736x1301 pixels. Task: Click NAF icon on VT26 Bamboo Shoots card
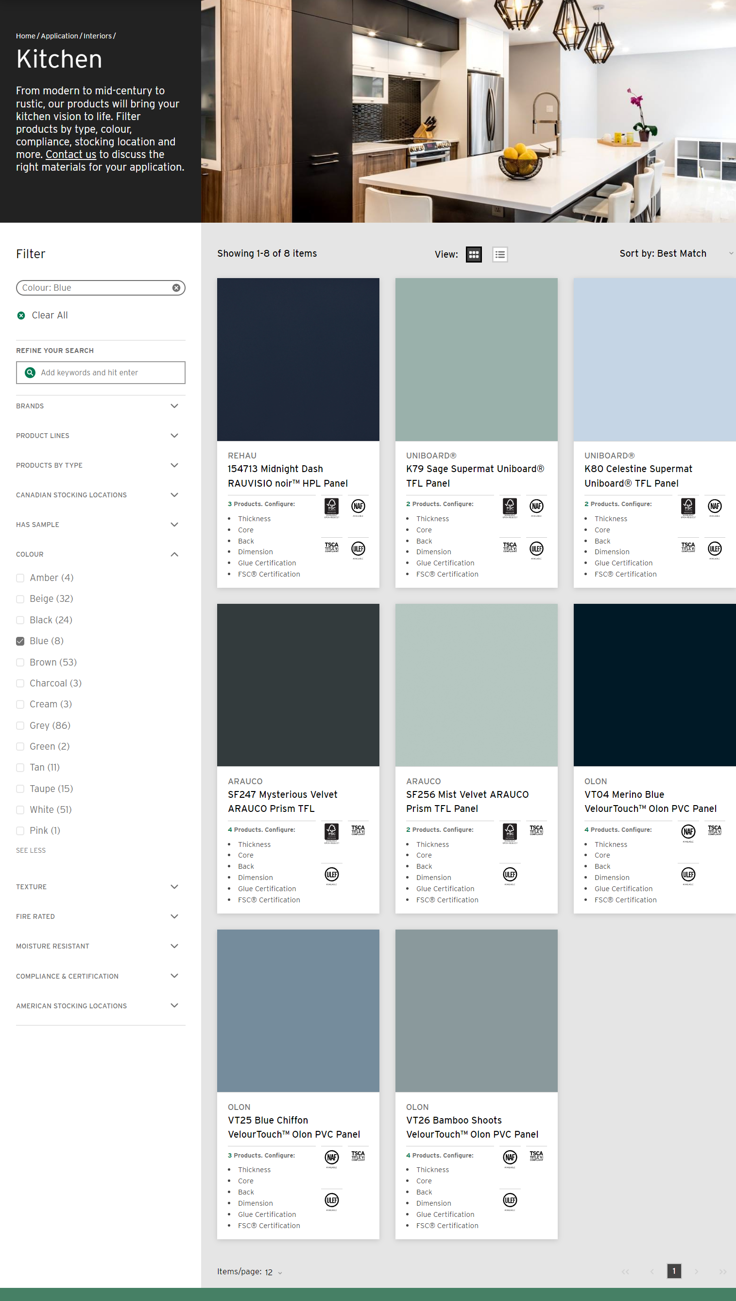coord(510,1159)
